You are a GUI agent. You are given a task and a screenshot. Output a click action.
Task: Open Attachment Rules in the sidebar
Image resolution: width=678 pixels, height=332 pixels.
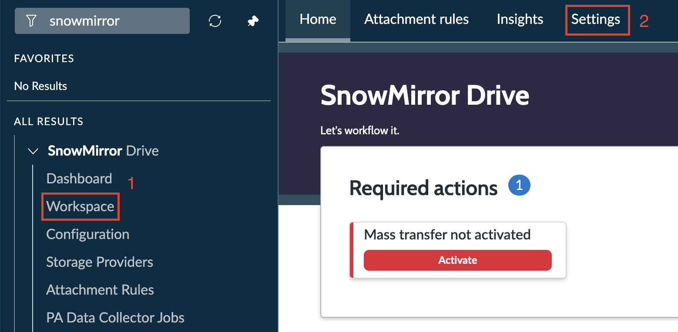[x=100, y=290]
